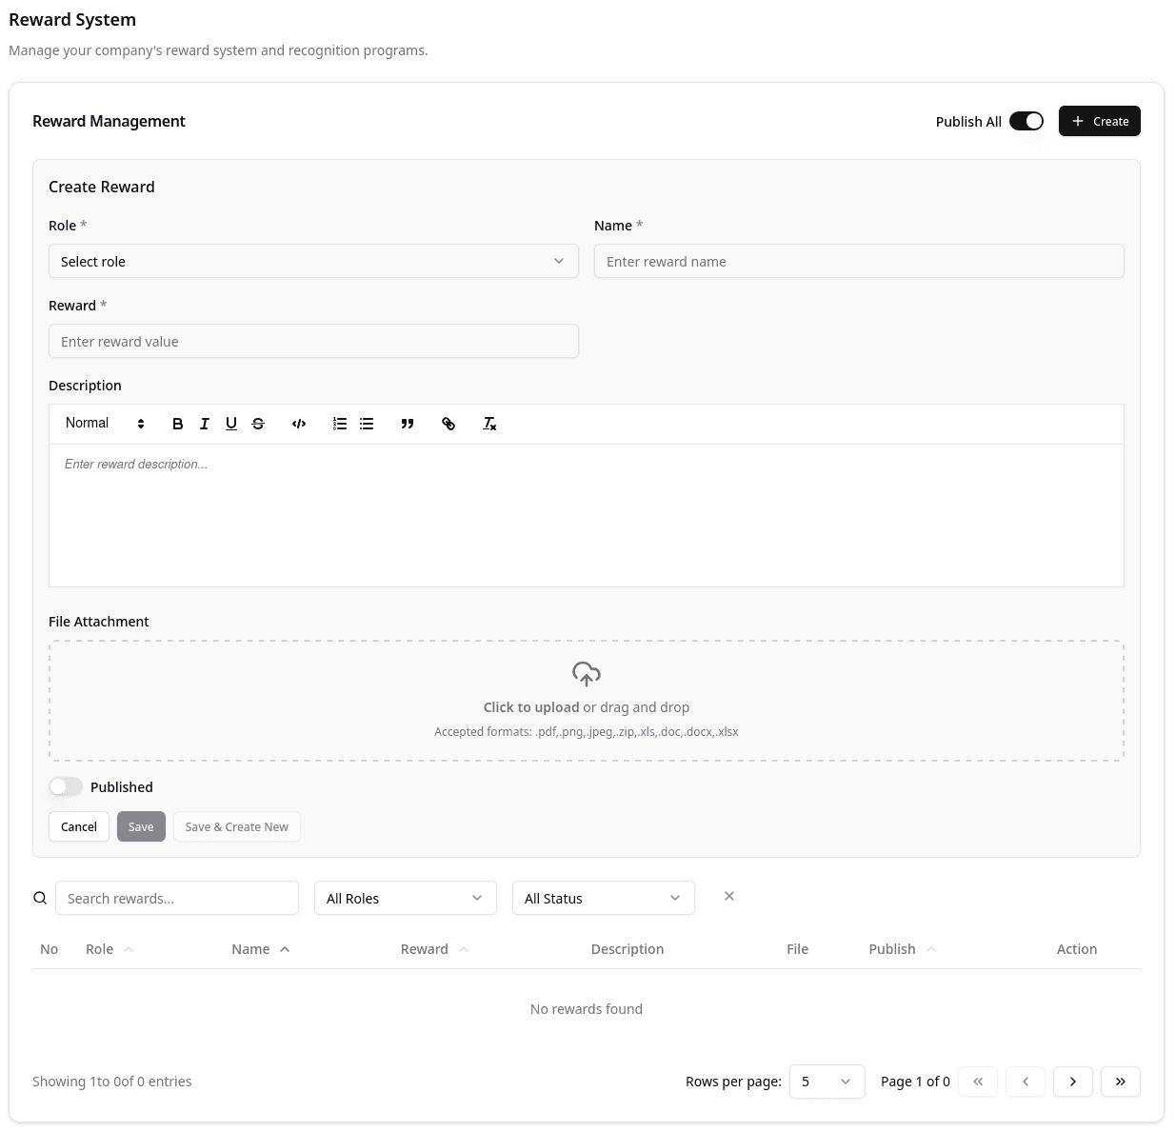Image resolution: width=1176 pixels, height=1132 pixels.
Task: Go to previous page of rewards
Action: 1026,1082
